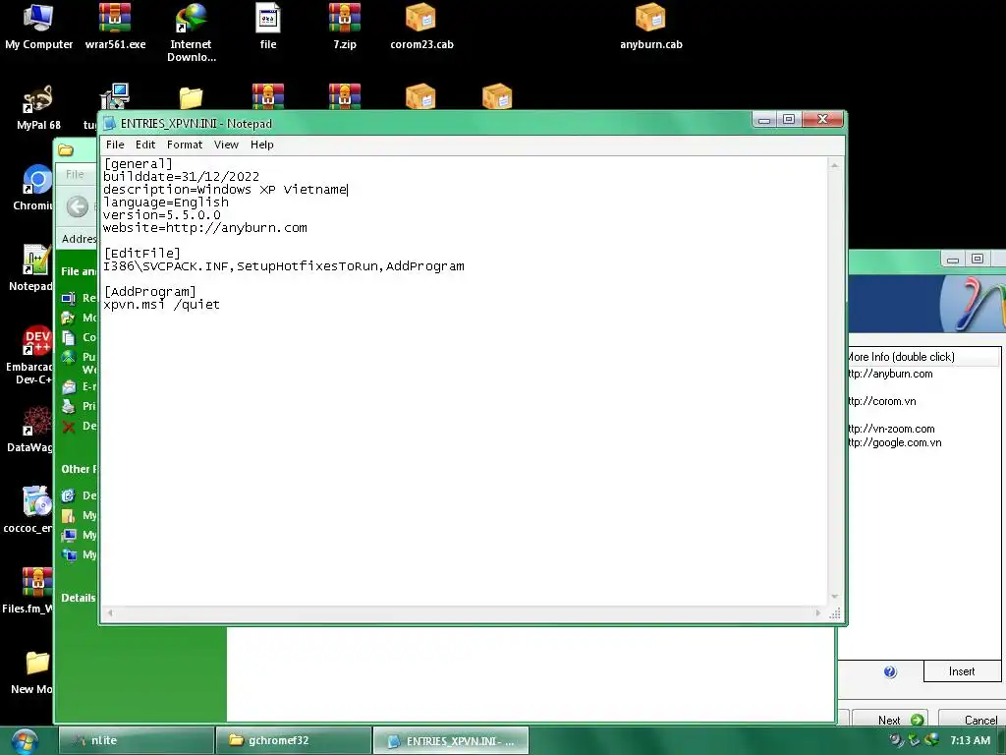Click the http://vn-zoom.com entry in nLite
The height and width of the screenshot is (755, 1006).
click(x=890, y=429)
